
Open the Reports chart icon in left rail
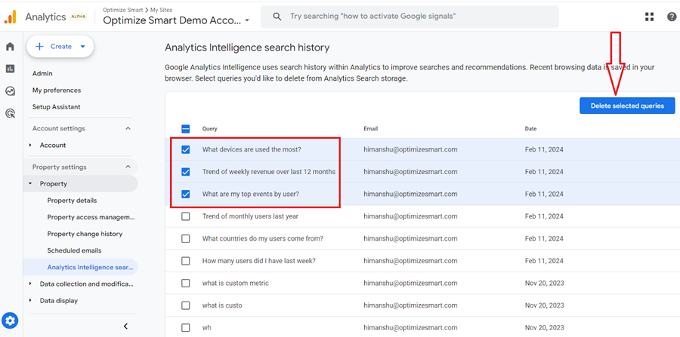pos(10,69)
